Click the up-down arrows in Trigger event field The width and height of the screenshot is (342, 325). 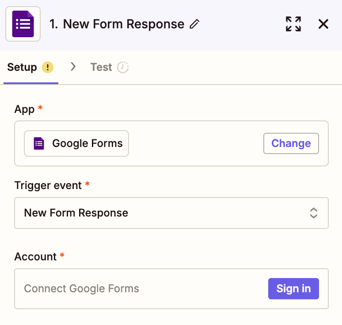tap(313, 213)
